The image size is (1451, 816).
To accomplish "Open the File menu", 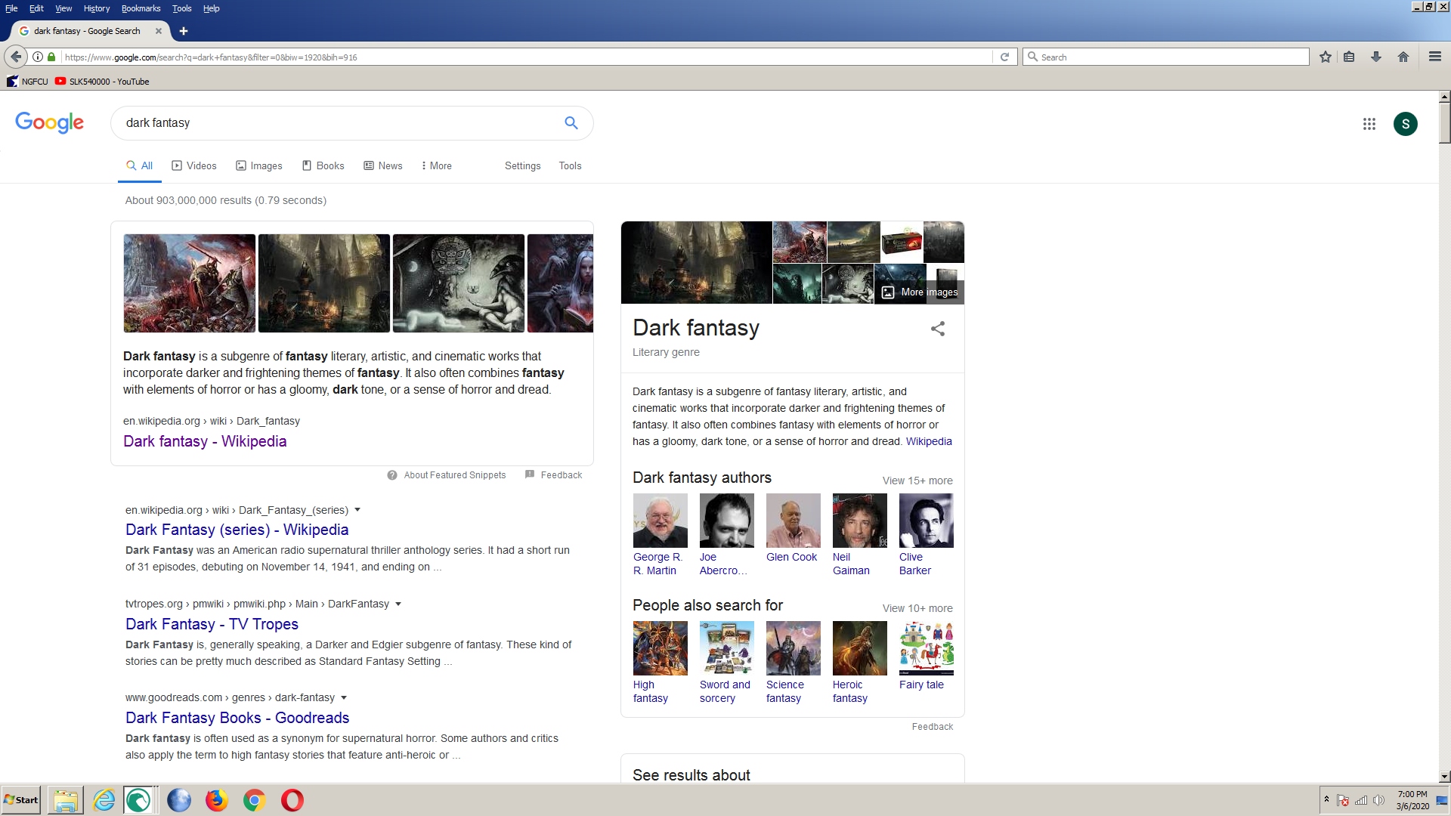I will (11, 8).
